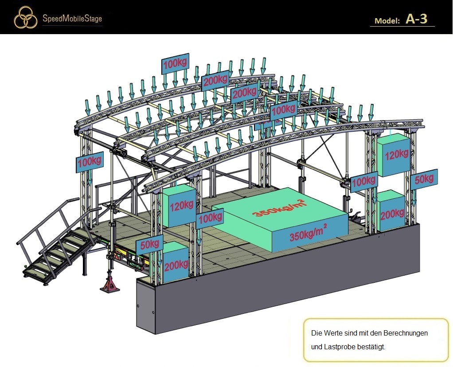Click the 350kg/m² text on the platform top

pyautogui.click(x=279, y=207)
